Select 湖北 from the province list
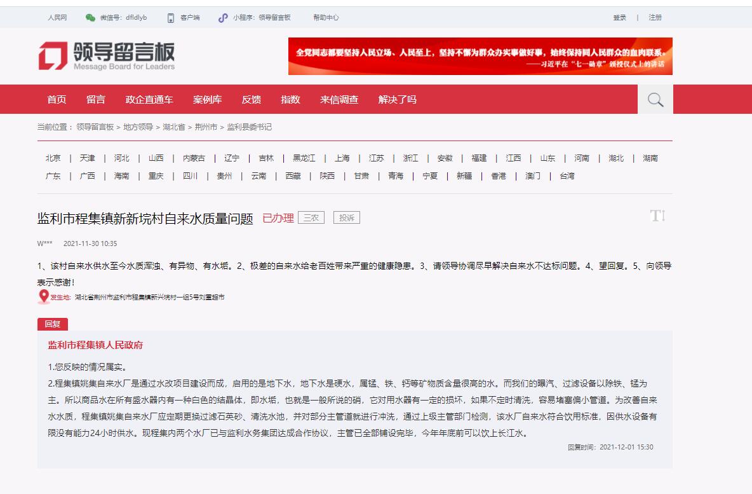Screen dimensions: 752x494 pos(616,158)
